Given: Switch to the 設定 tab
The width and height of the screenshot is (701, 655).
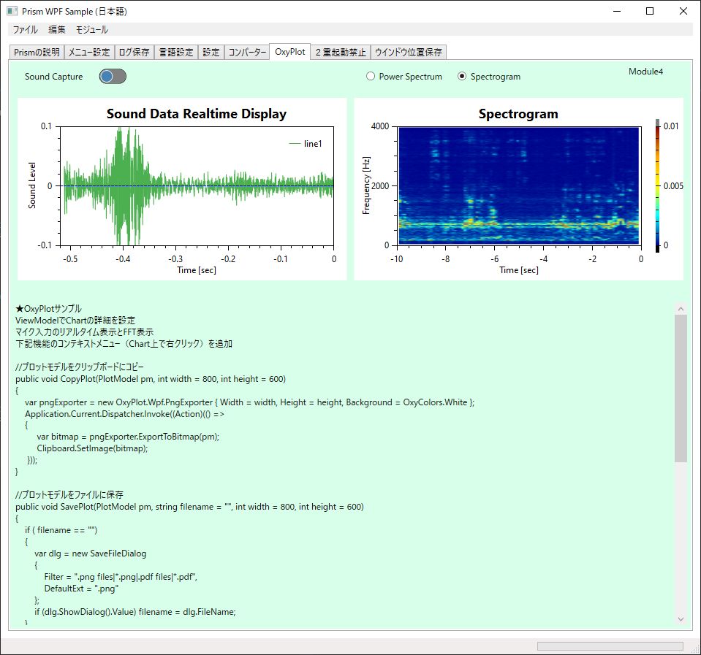Looking at the screenshot, I should pos(211,53).
